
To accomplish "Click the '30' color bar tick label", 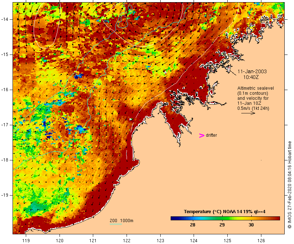I will click(251, 225).
